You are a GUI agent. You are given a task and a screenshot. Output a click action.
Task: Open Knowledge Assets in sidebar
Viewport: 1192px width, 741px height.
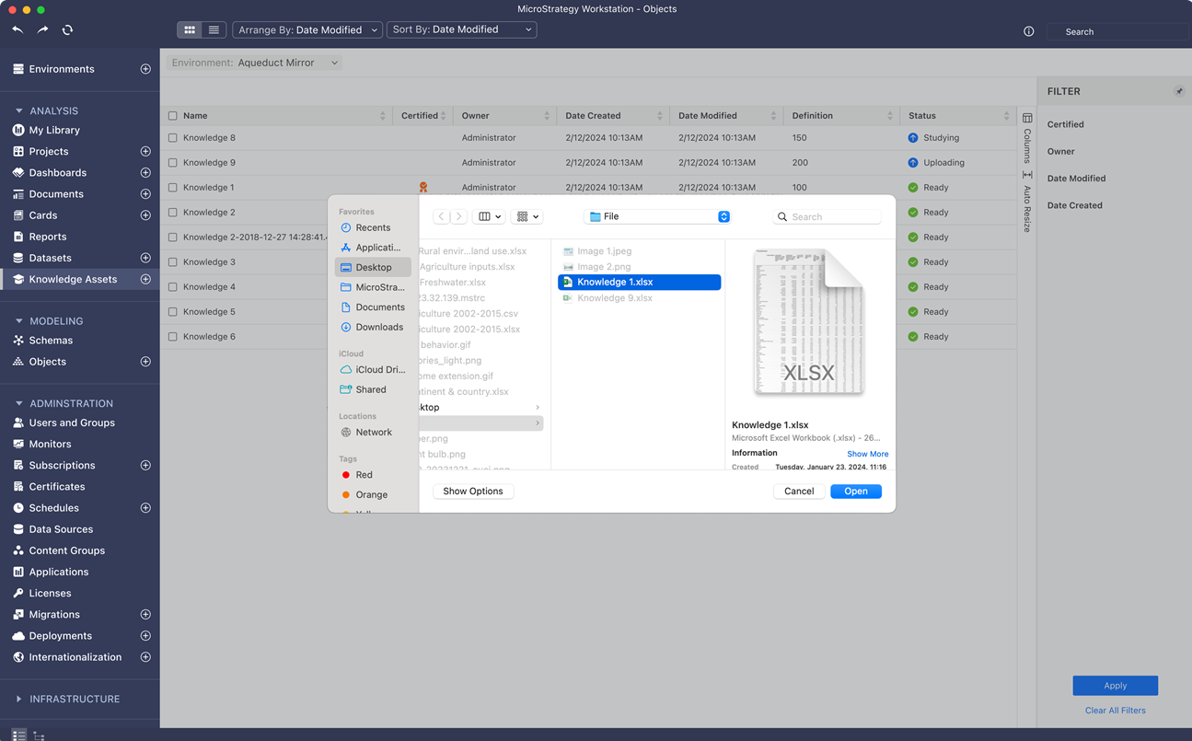(x=73, y=279)
